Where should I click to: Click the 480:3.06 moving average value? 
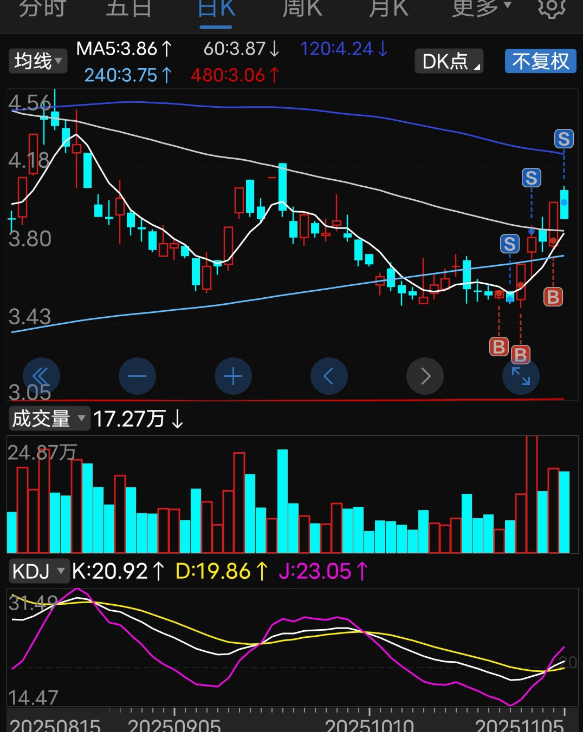point(235,75)
